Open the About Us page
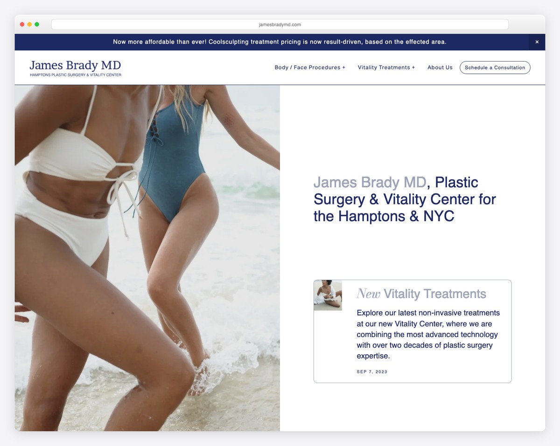Screen dimensions: 560x446 pyautogui.click(x=440, y=68)
